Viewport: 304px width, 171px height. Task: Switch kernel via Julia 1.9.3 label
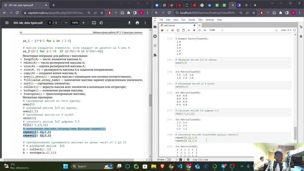[286, 30]
